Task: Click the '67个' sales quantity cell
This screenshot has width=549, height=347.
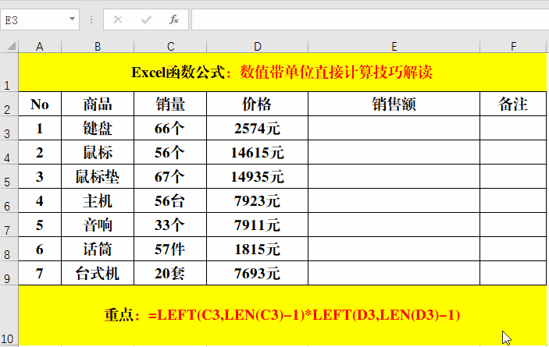Action: 170,176
